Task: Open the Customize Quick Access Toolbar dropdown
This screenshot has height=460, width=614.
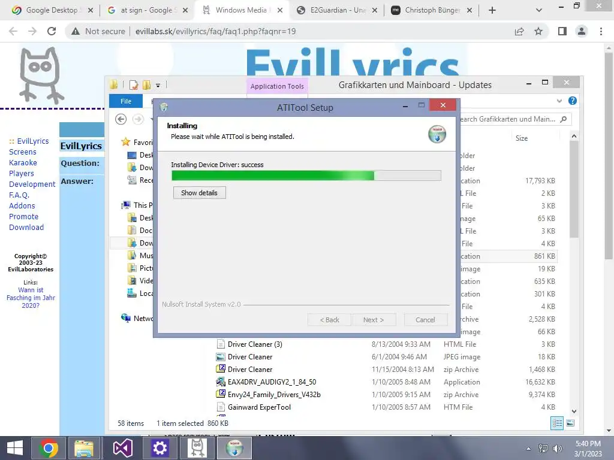Action: pyautogui.click(x=158, y=85)
